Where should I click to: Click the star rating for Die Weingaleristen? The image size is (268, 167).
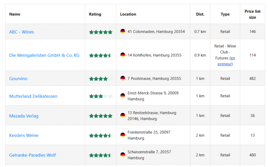pos(101,55)
